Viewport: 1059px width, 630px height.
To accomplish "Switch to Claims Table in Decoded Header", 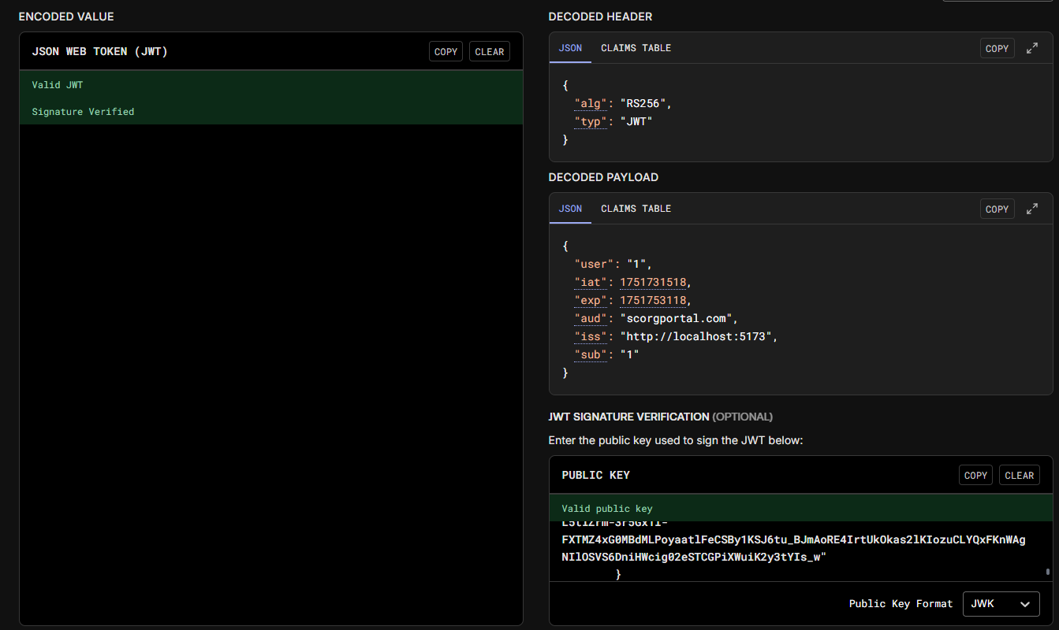I will [636, 48].
